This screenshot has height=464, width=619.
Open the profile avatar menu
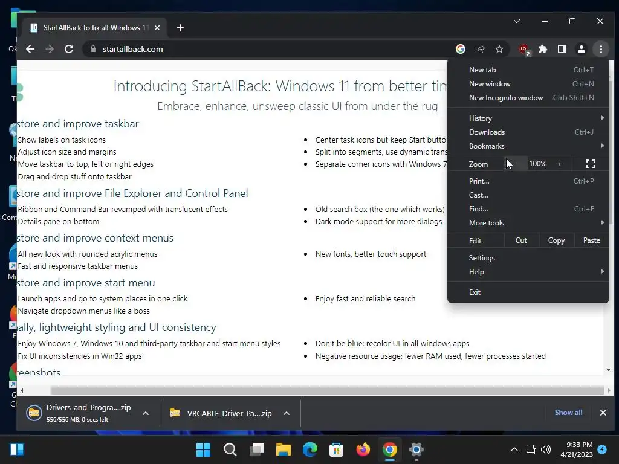point(582,49)
